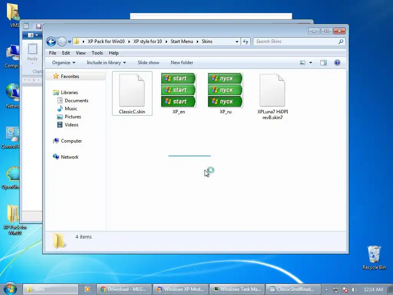Open address bar history dropdown
Screen dimensions: 393x295
pyautogui.click(x=237, y=41)
